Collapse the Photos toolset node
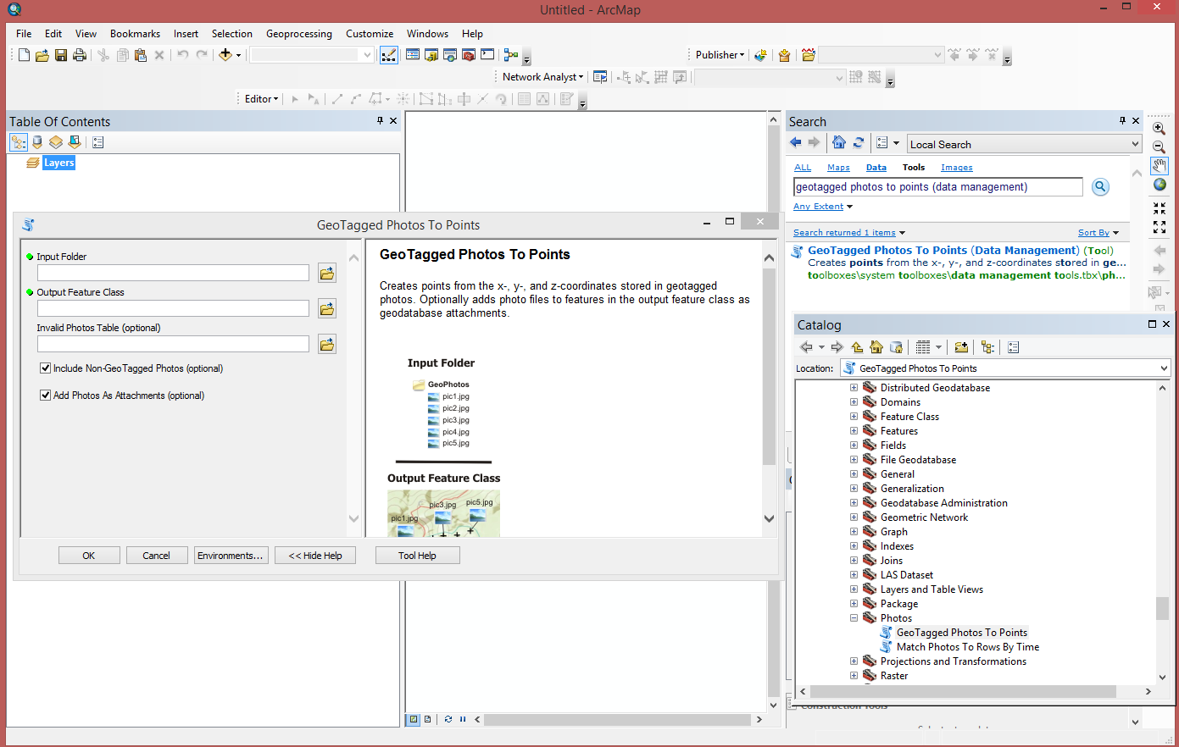Image resolution: width=1179 pixels, height=747 pixels. 854,618
